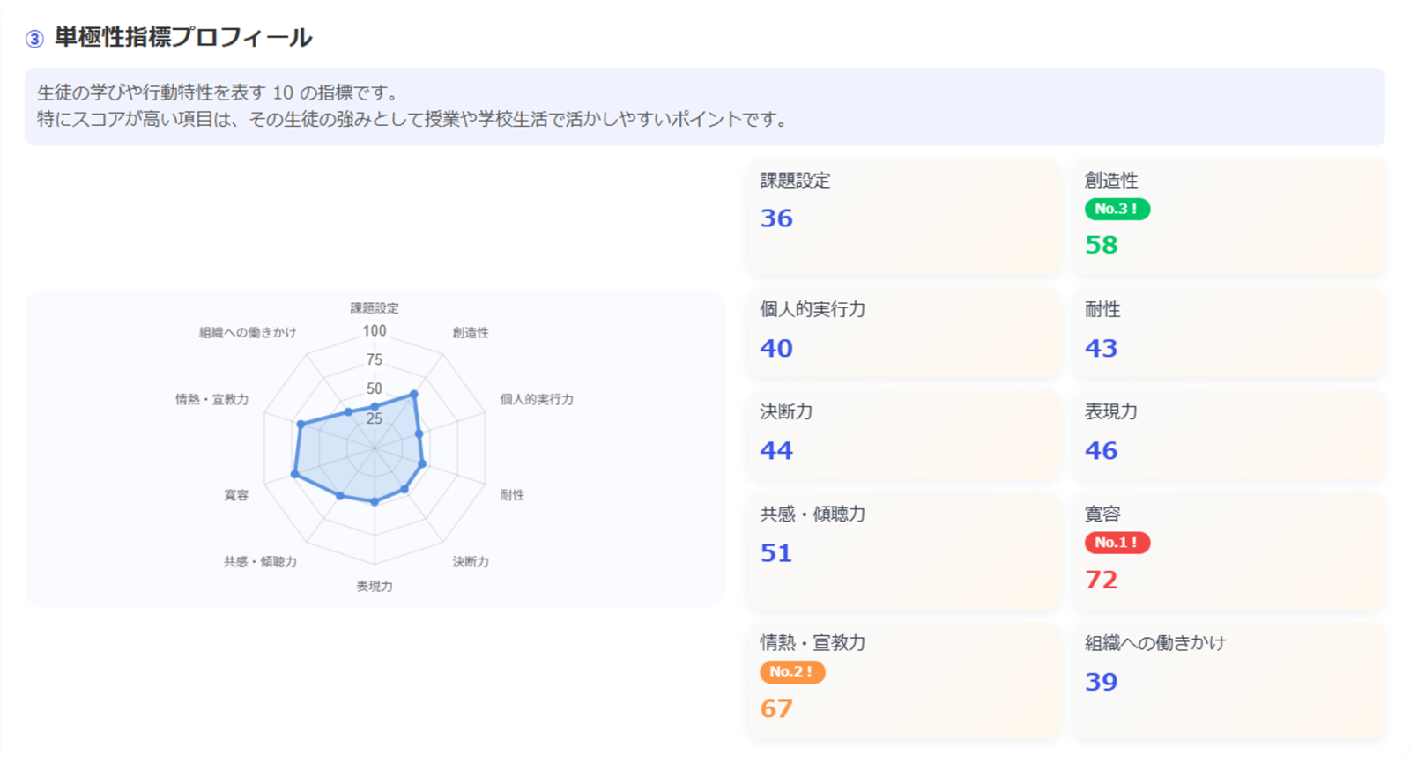Click score value 39 under 組織への働きかけ
Screen dimensions: 1410x762
click(1101, 682)
